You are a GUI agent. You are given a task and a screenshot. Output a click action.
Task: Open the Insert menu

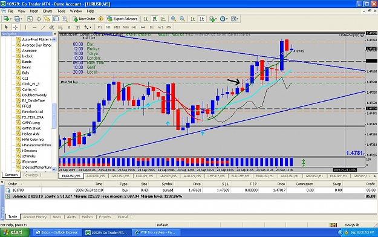34,11
